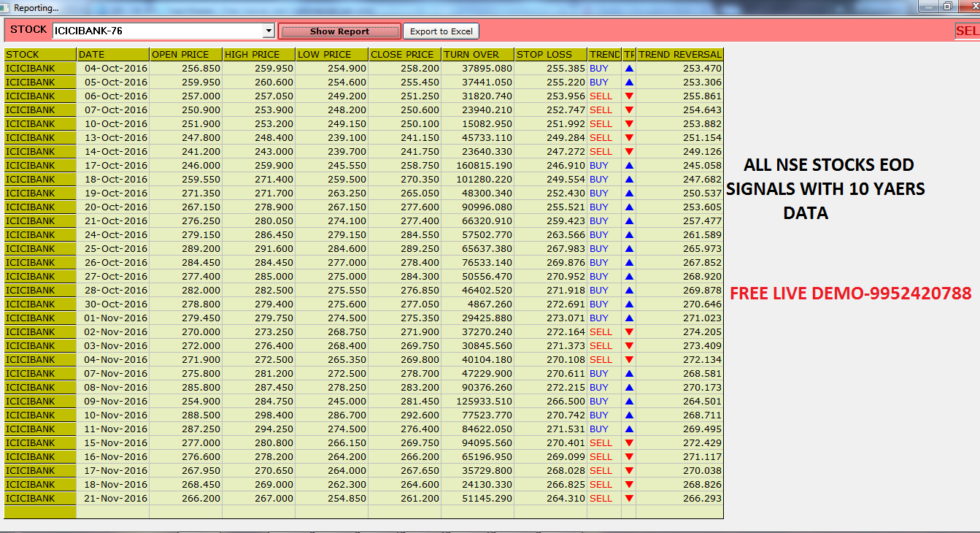
Task: Click the red down-arrow icon for 18-Nov-2016
Action: [629, 485]
